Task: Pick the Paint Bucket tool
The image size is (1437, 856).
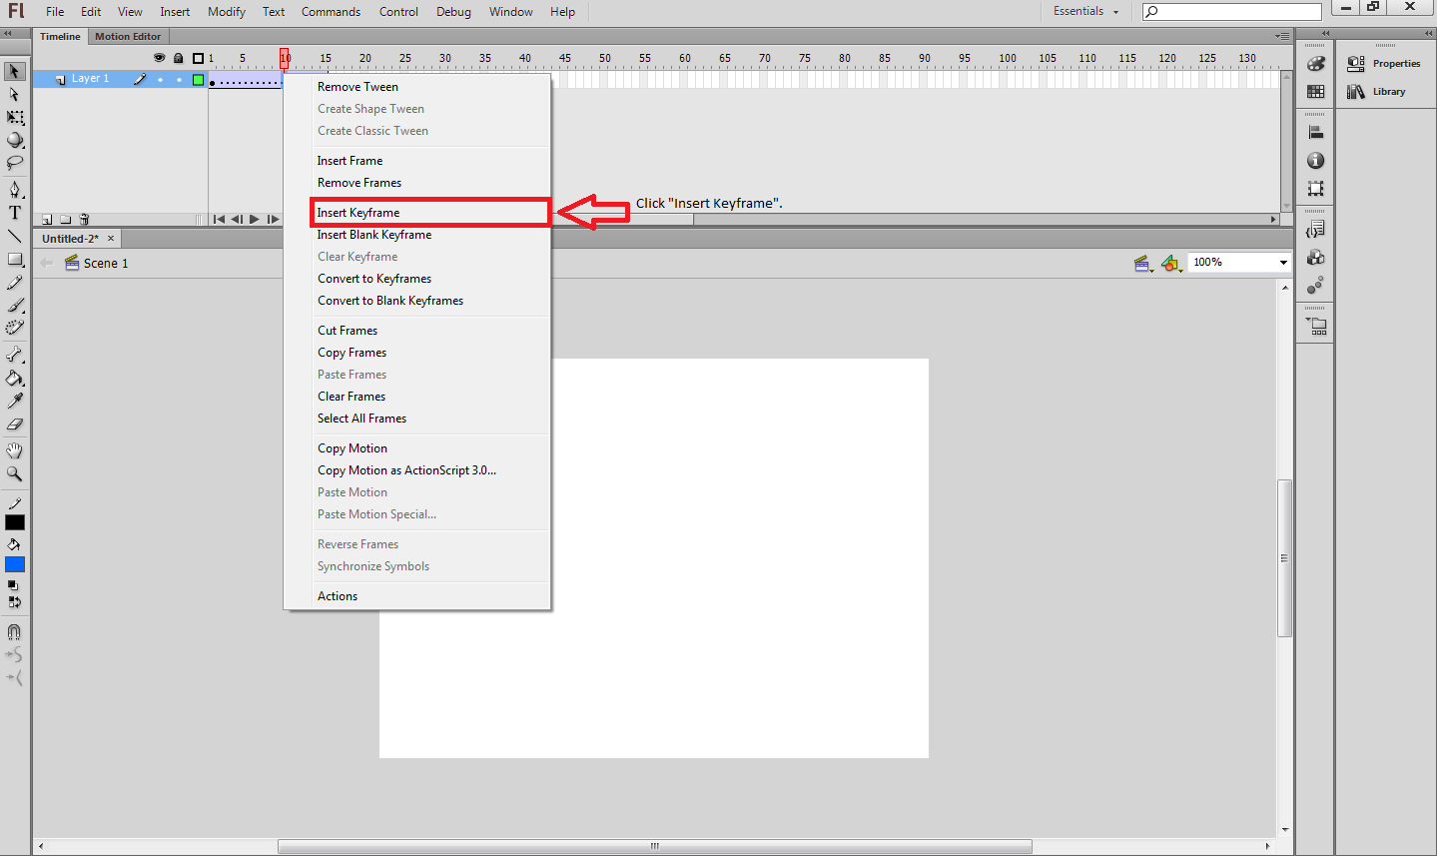Action: [15, 379]
